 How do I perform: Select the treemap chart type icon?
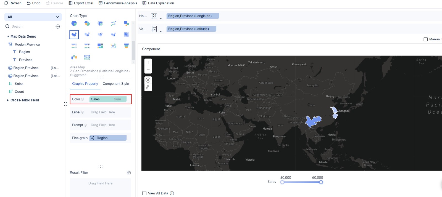coord(100,46)
